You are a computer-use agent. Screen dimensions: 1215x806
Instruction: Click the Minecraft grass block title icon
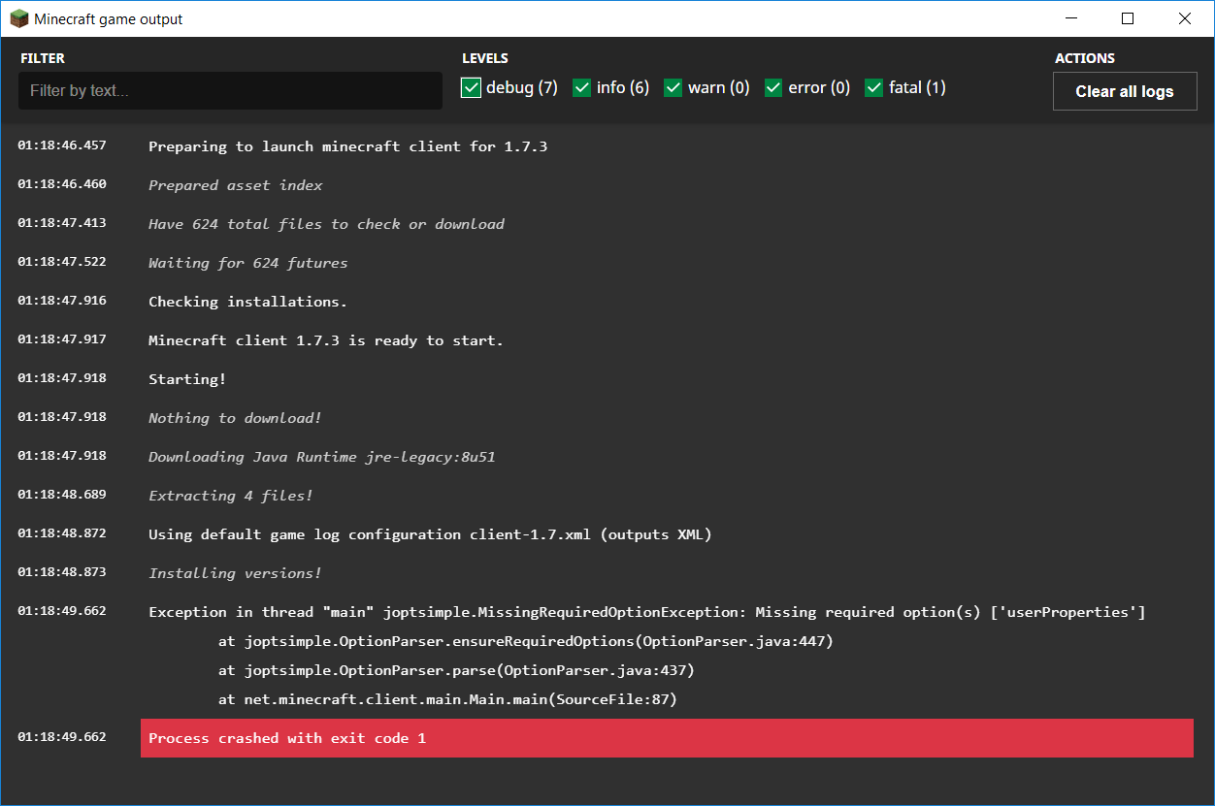pos(18,18)
